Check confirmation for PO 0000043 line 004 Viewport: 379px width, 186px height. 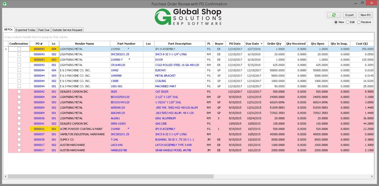point(19,49)
